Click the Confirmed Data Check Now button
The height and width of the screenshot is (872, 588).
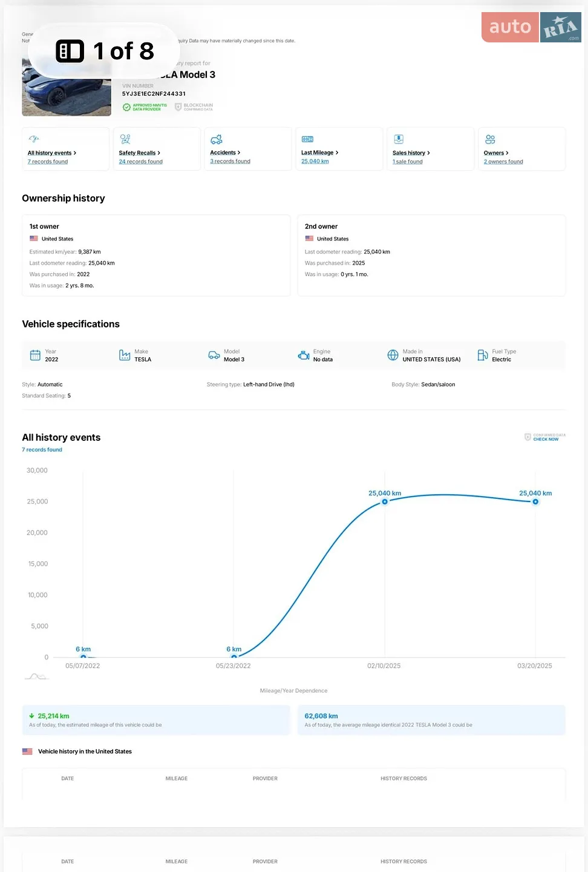545,437
